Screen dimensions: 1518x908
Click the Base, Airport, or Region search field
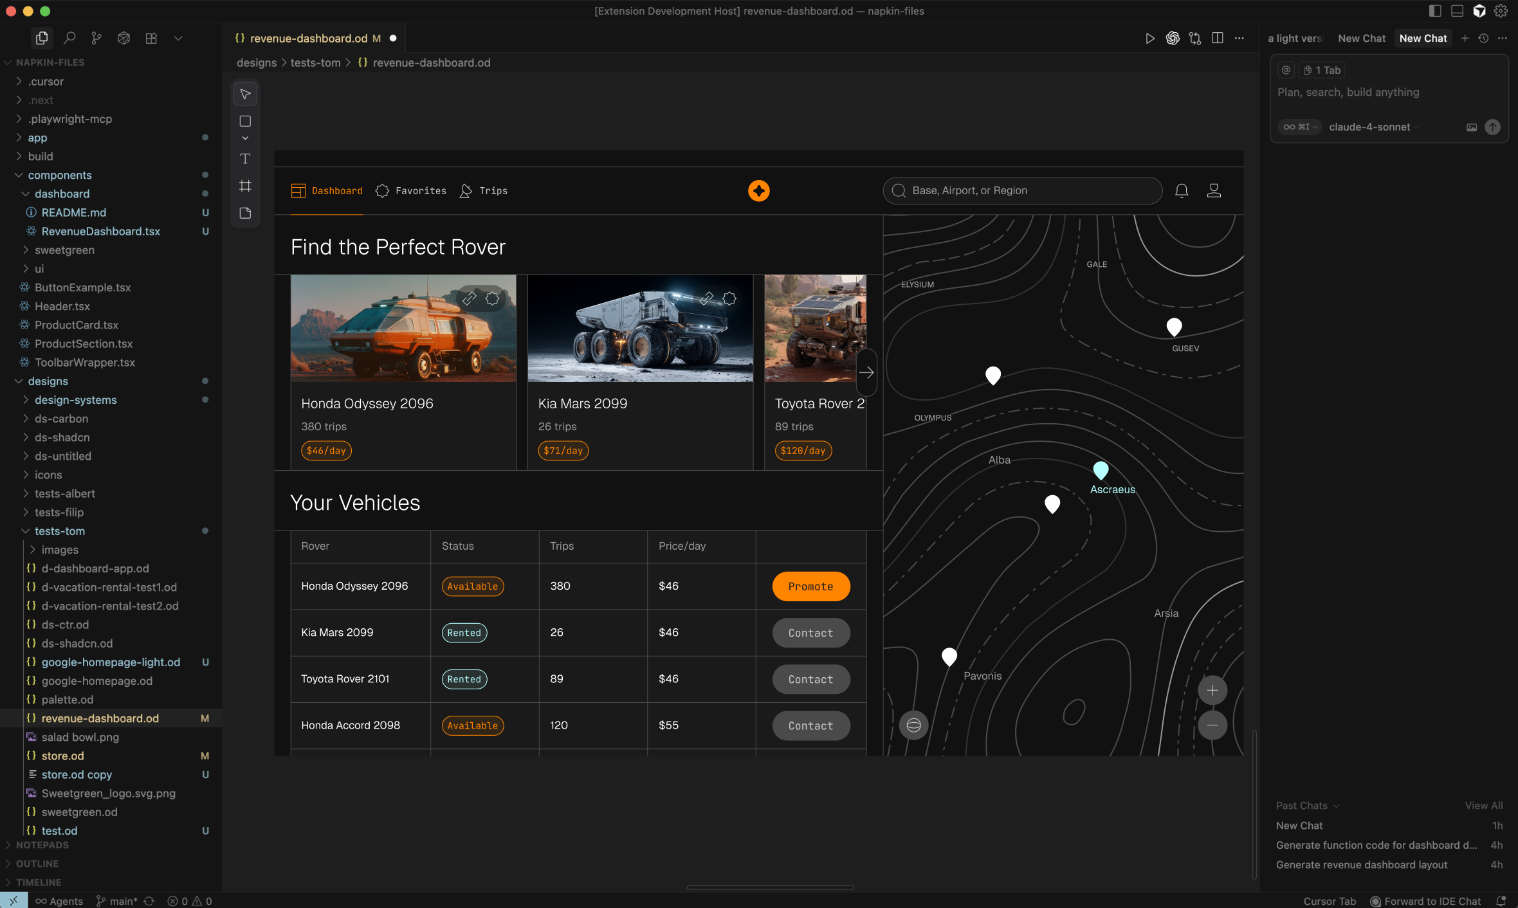[1023, 190]
